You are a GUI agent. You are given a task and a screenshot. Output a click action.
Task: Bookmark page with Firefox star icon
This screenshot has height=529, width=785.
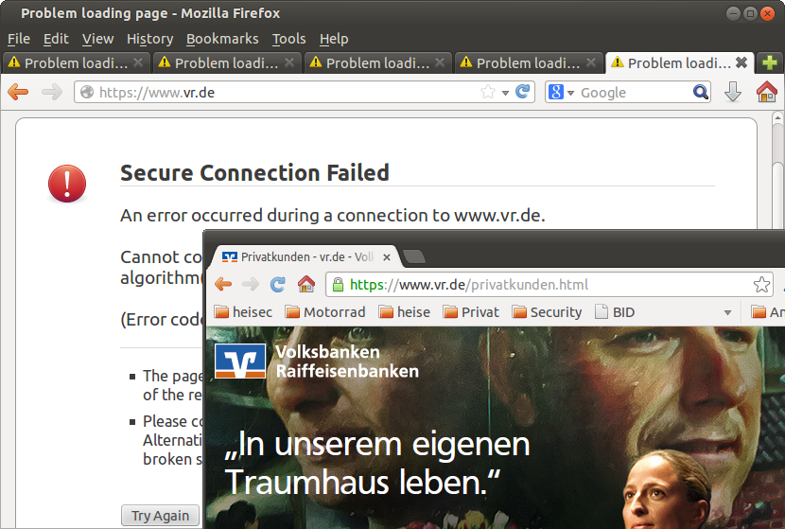click(x=488, y=92)
